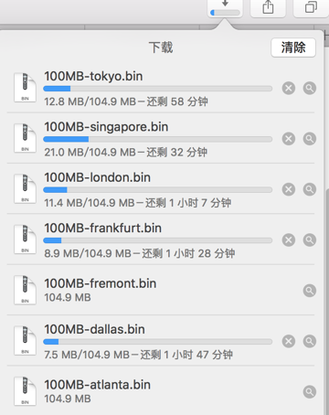Select the 100MB-atlanta.bin file name

tap(98, 385)
